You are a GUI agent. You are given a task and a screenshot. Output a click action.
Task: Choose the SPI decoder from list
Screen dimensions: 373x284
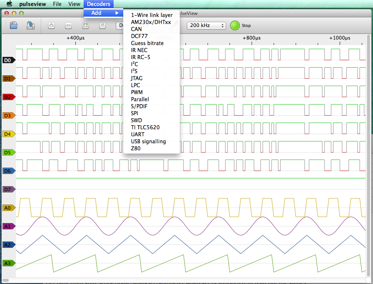click(x=134, y=113)
